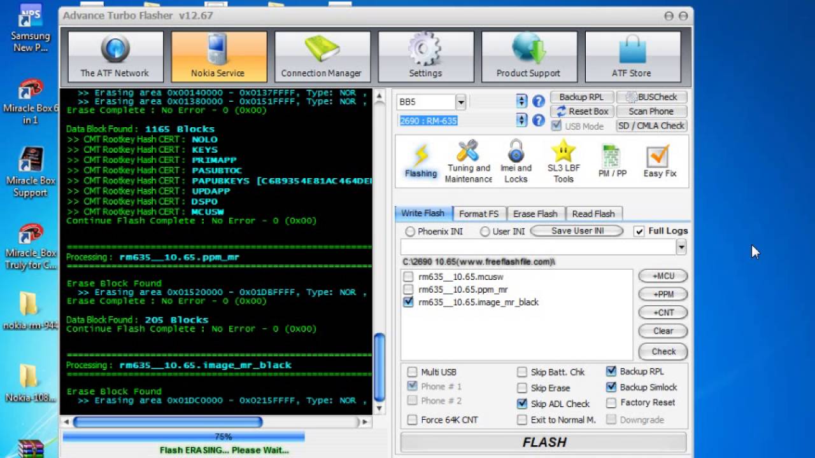Image resolution: width=815 pixels, height=458 pixels.
Task: Toggle the Backup RPL checkbox
Action: pos(611,371)
